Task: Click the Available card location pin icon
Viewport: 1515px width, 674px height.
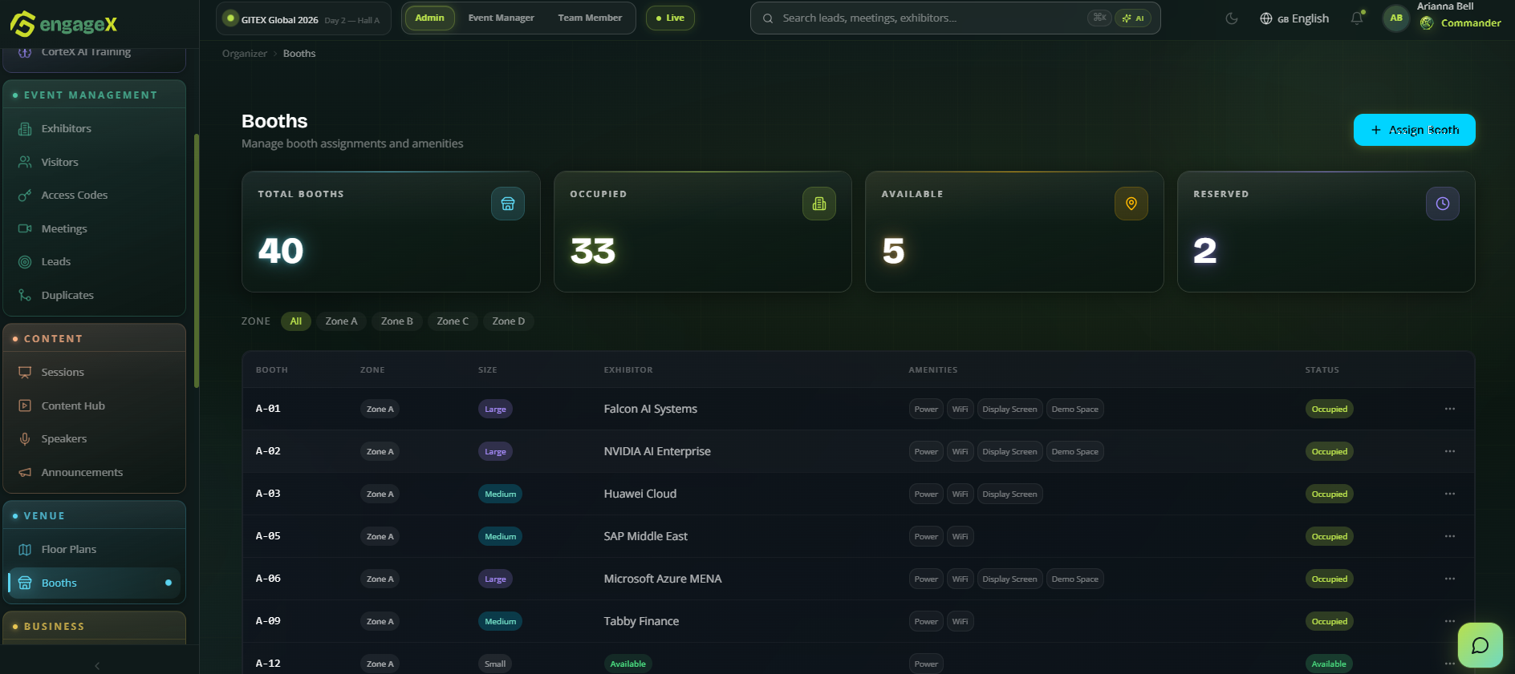Action: point(1131,204)
